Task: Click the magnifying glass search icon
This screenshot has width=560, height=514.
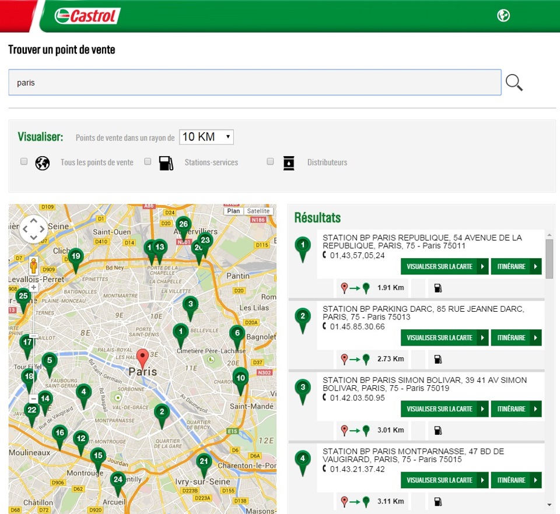Action: click(514, 82)
